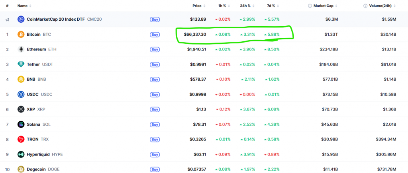
Task: Sort the table by Name column
Action: [x=24, y=6]
